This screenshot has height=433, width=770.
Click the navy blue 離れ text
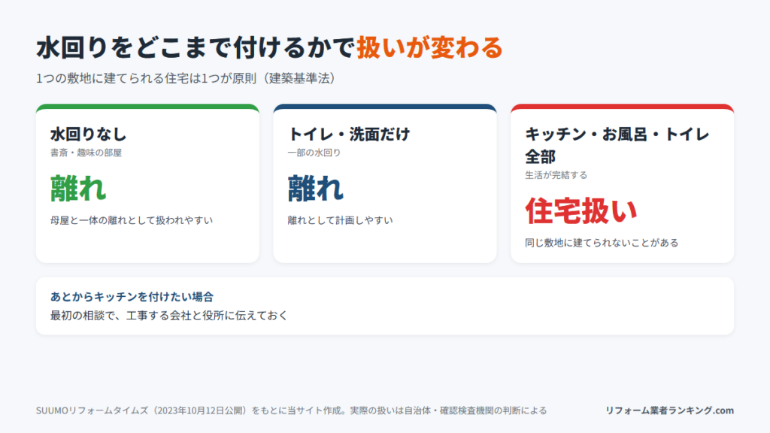click(x=316, y=189)
